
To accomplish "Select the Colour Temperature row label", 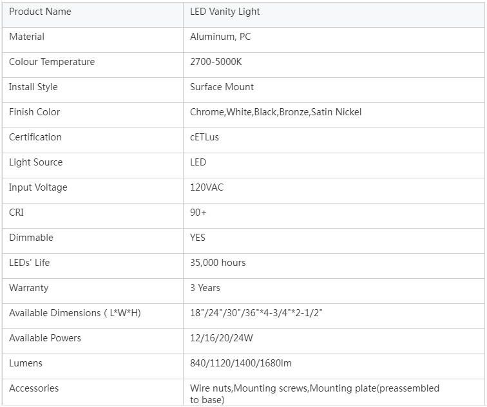I will tap(52, 62).
